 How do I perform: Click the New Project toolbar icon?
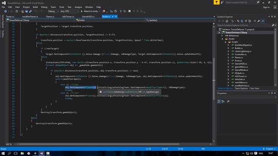click(17, 11)
